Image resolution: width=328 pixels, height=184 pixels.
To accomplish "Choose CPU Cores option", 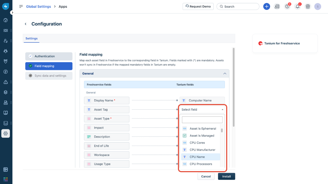I will pos(201,143).
